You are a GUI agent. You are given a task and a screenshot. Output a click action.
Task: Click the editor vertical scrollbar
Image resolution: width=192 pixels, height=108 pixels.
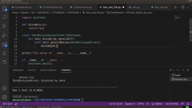[191, 30]
